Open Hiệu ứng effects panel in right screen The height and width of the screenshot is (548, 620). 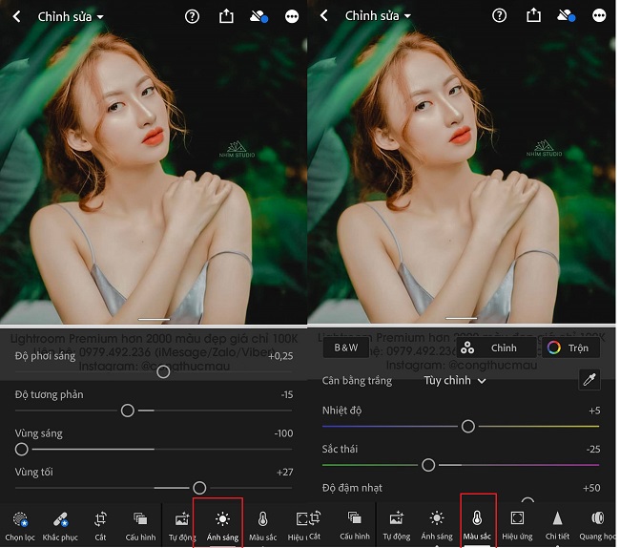tap(517, 525)
